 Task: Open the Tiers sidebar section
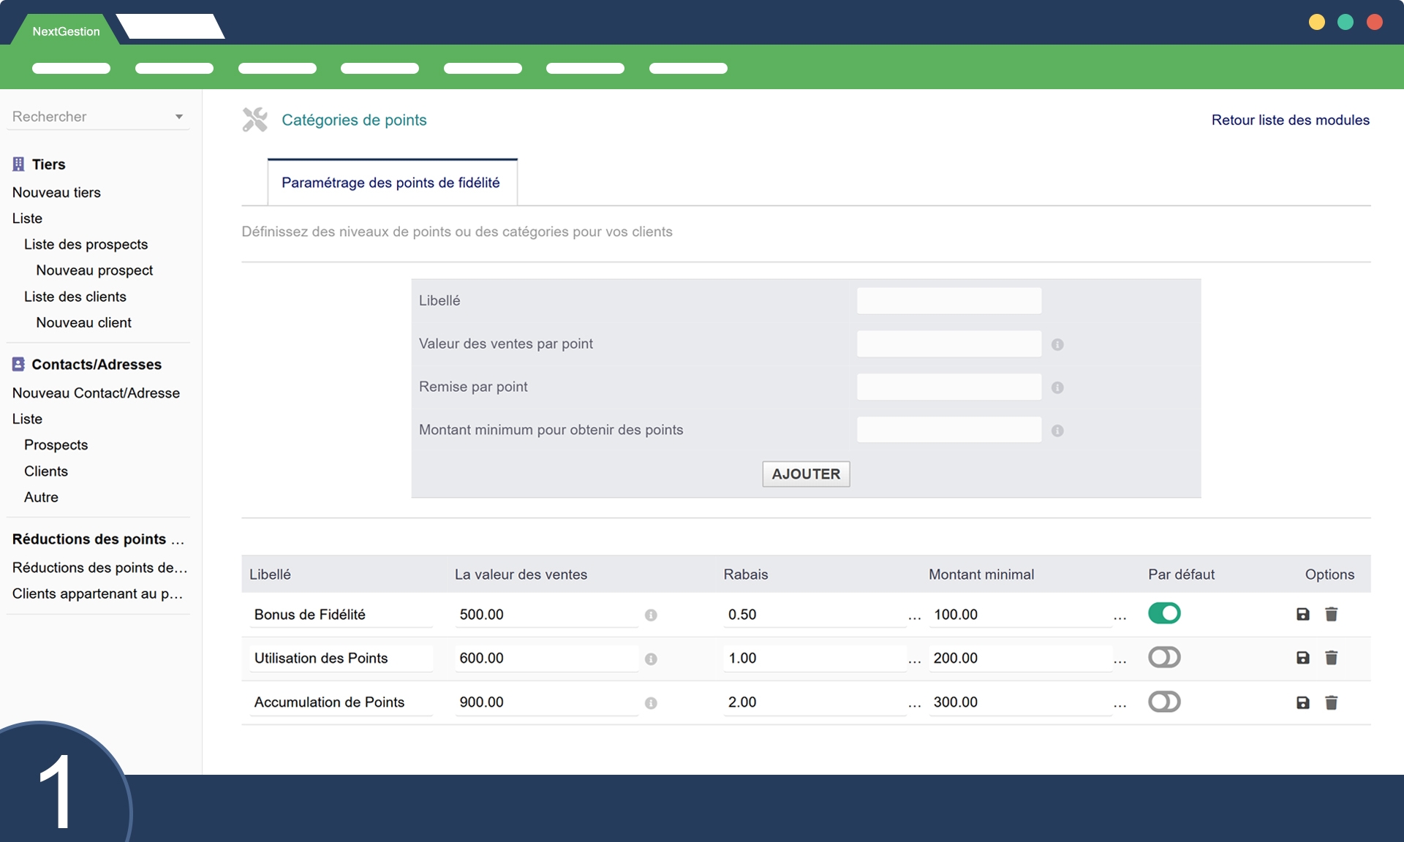click(x=48, y=164)
